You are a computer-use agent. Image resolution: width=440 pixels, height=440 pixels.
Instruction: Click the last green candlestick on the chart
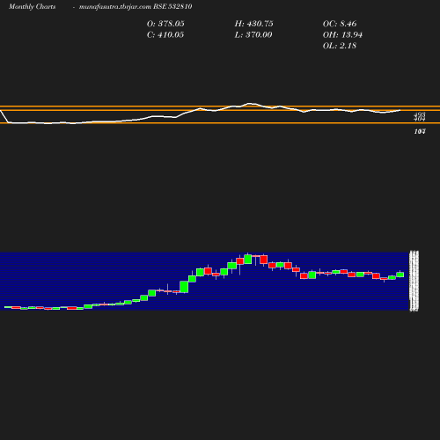tap(400, 275)
